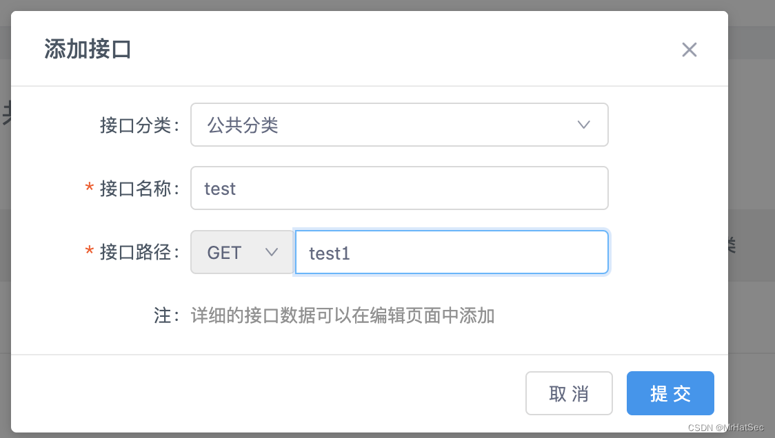Click the GET label in the method box

(223, 252)
